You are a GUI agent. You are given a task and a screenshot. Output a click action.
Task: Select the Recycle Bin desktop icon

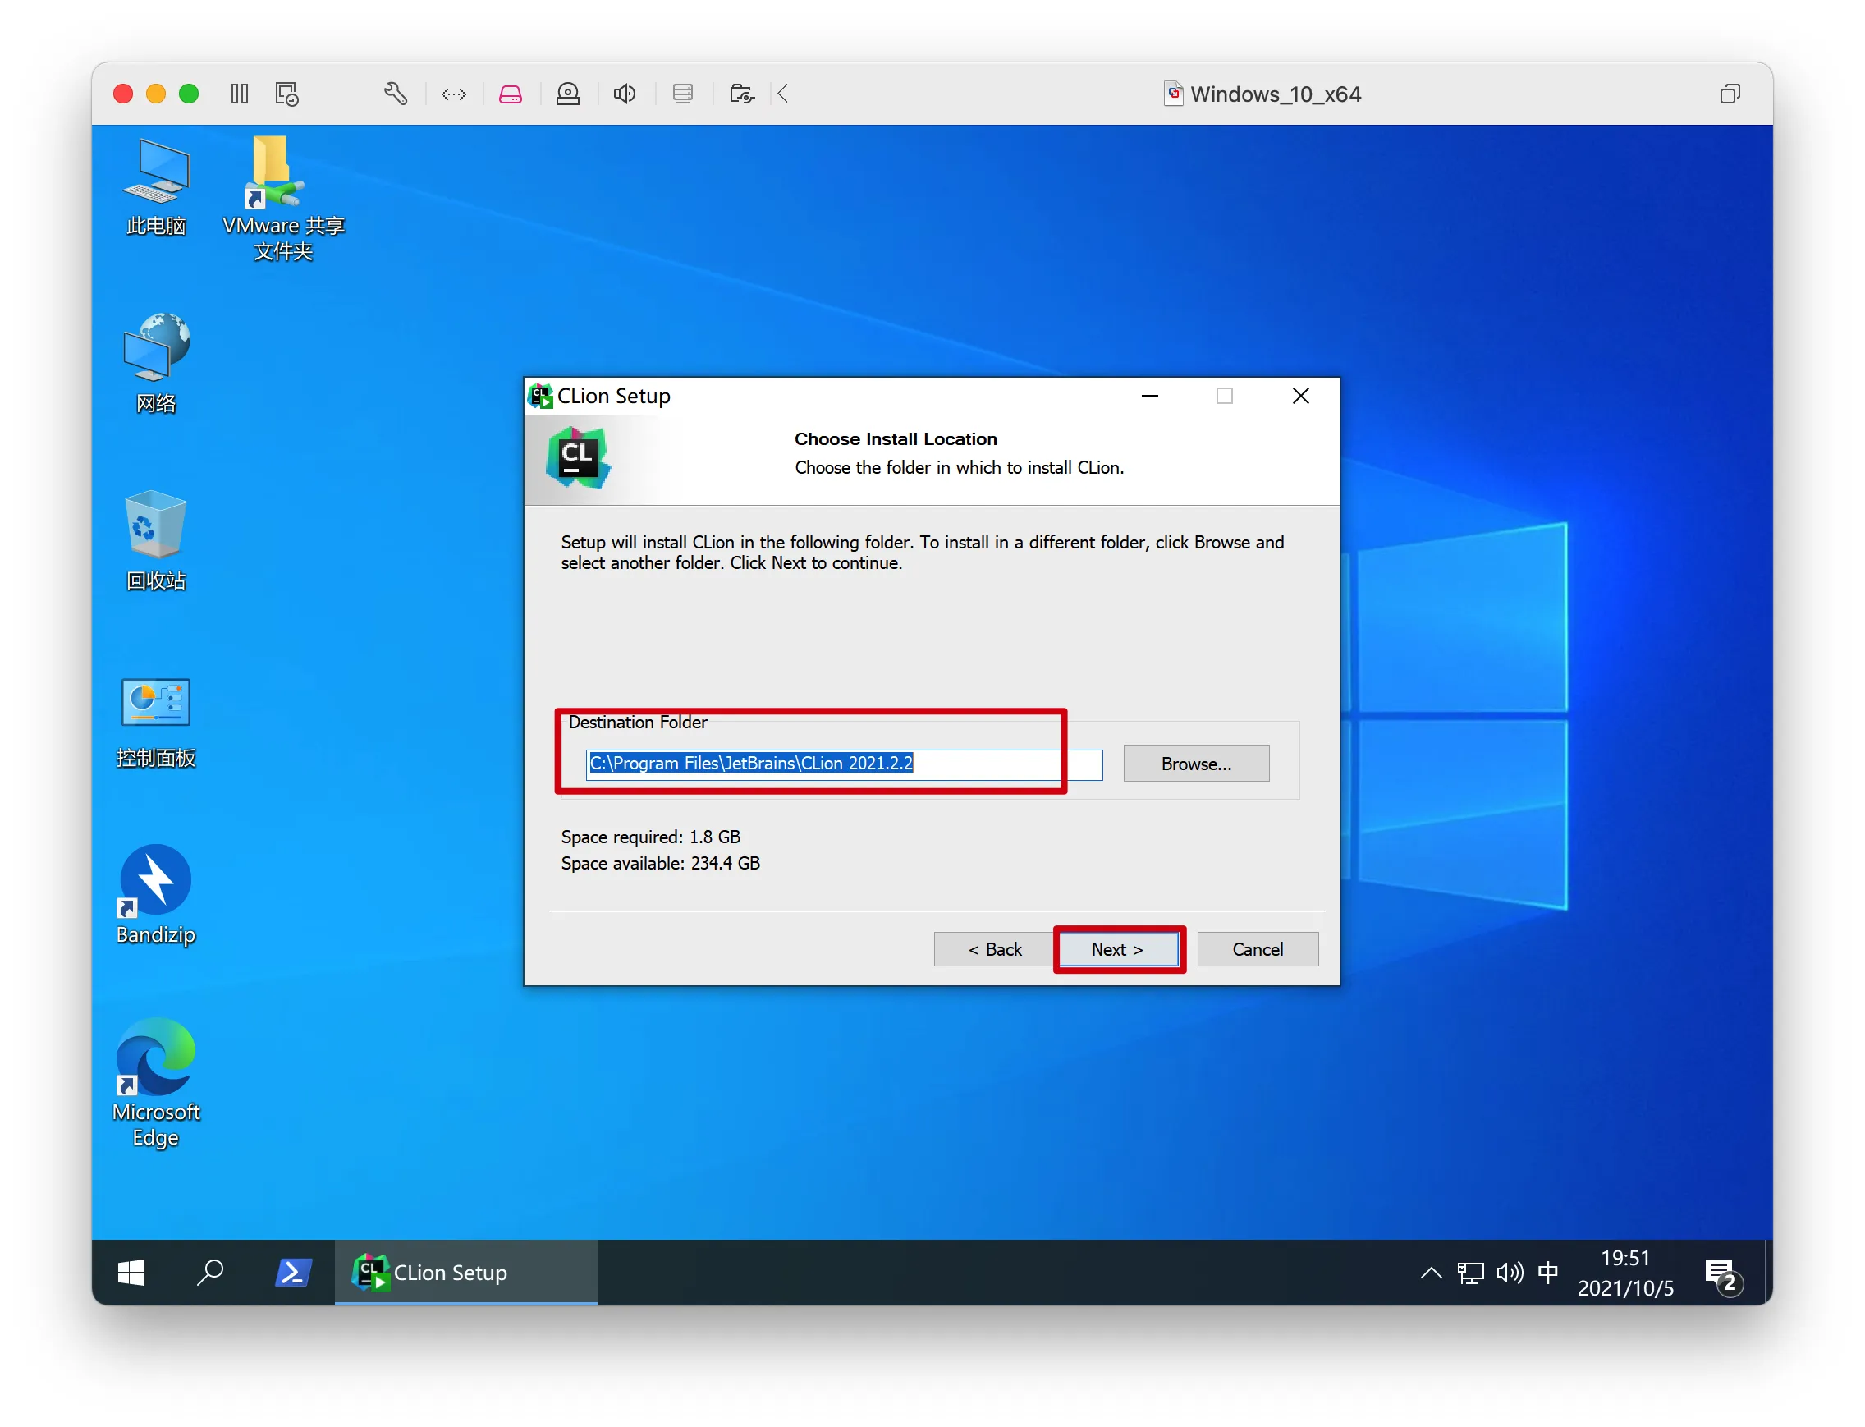[x=155, y=539]
